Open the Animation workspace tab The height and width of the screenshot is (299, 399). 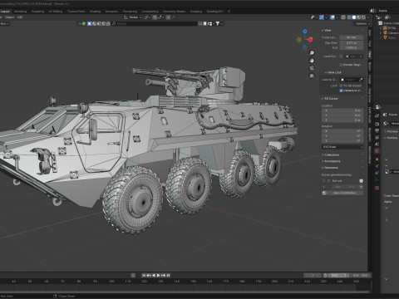pos(112,12)
